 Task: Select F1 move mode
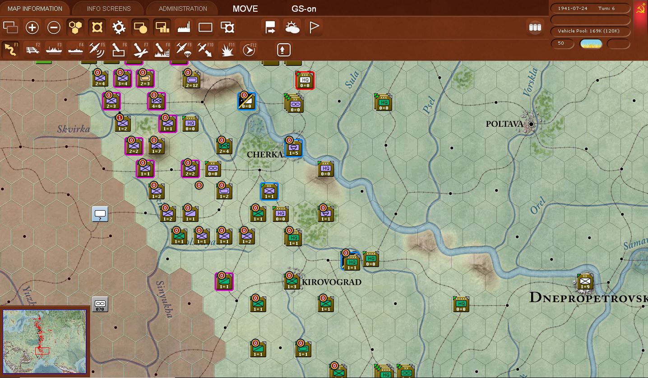click(x=10, y=49)
